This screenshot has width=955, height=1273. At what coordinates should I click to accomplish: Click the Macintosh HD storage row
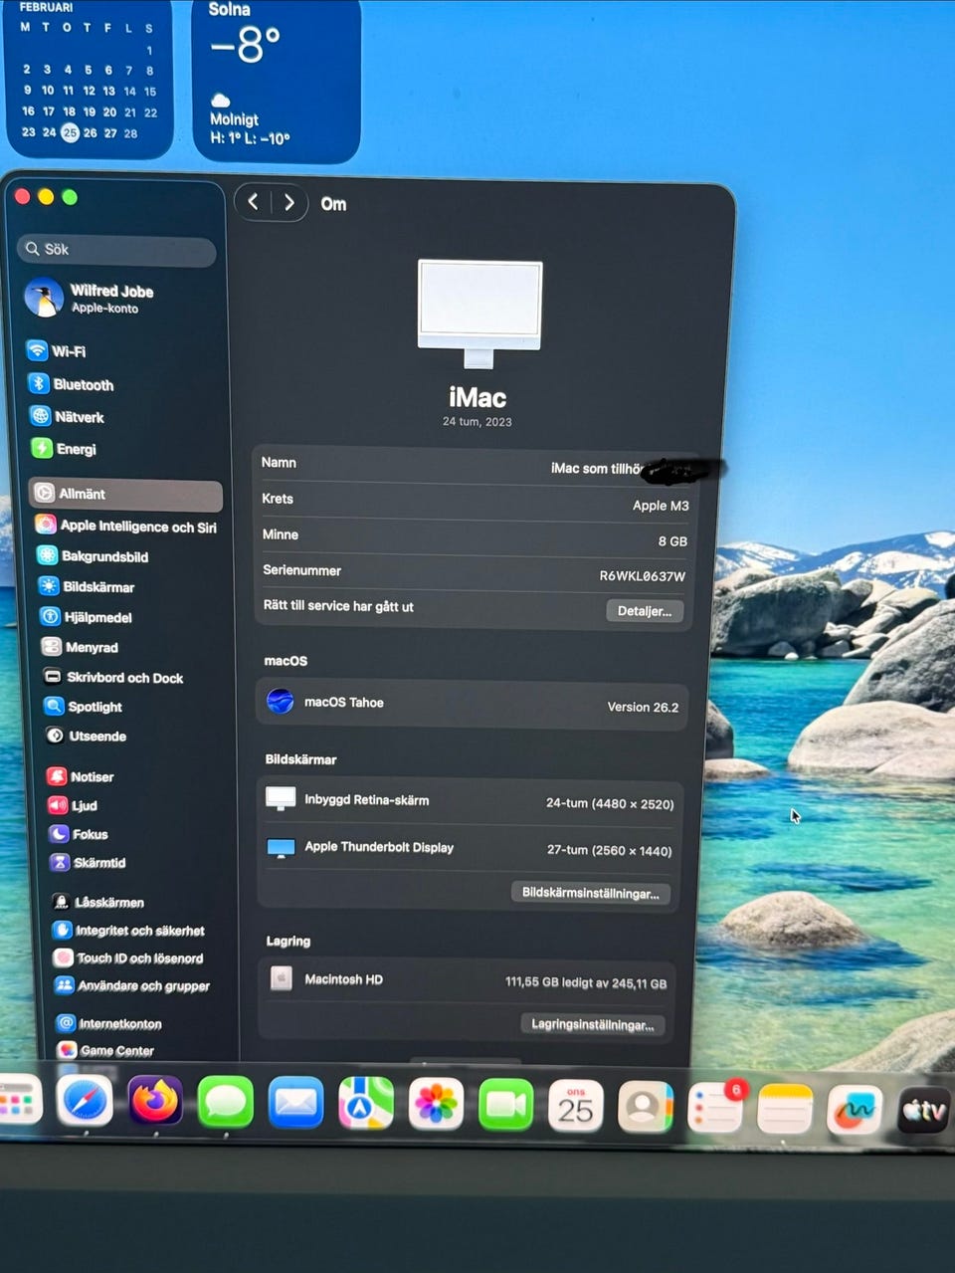(x=468, y=980)
